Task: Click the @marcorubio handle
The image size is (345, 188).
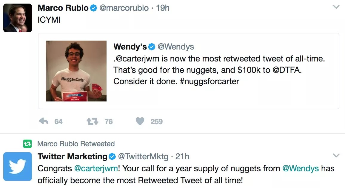Action: point(124,8)
